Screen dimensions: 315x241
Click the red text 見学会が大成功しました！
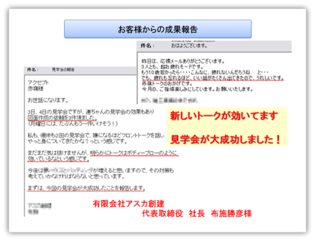point(225,139)
